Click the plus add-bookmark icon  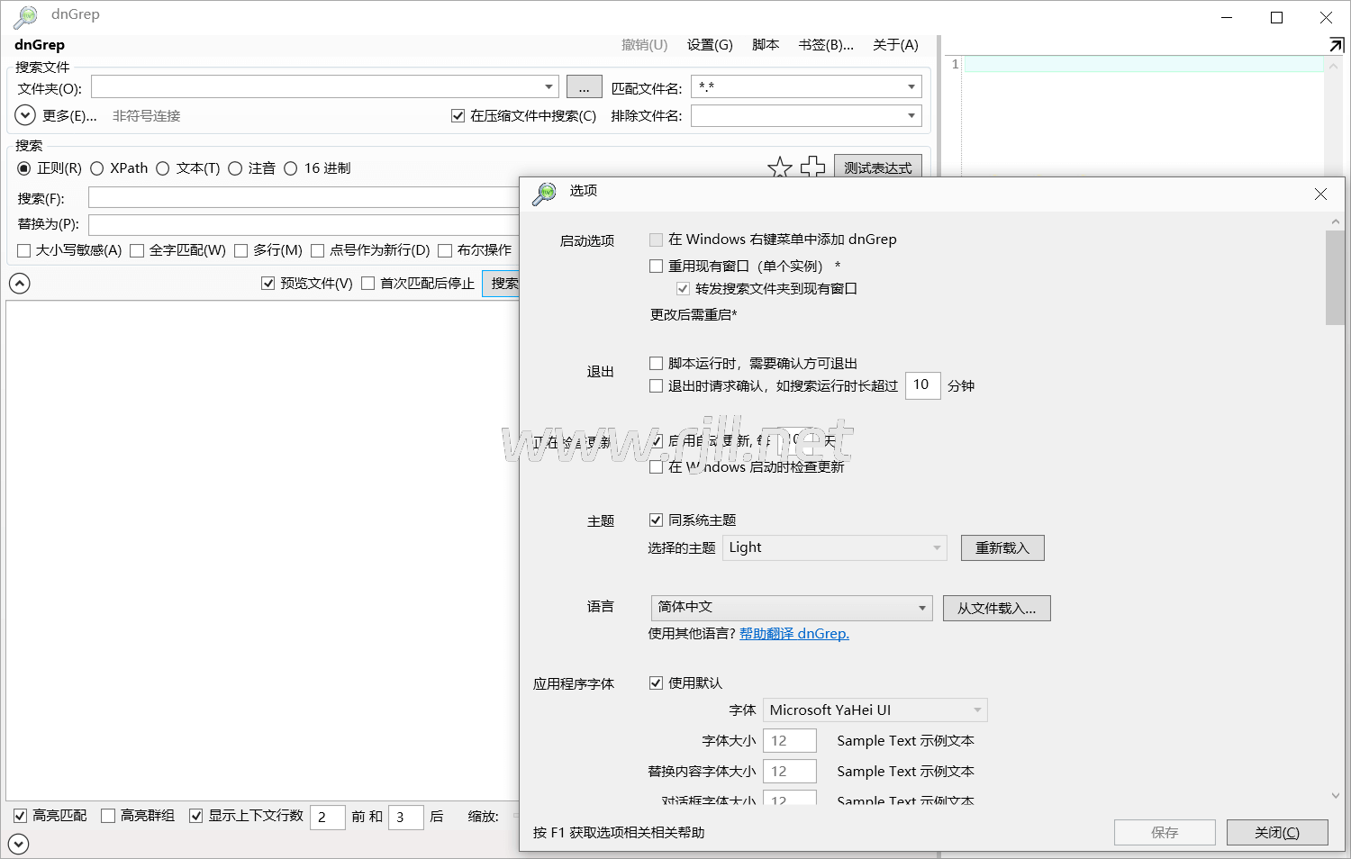point(812,167)
